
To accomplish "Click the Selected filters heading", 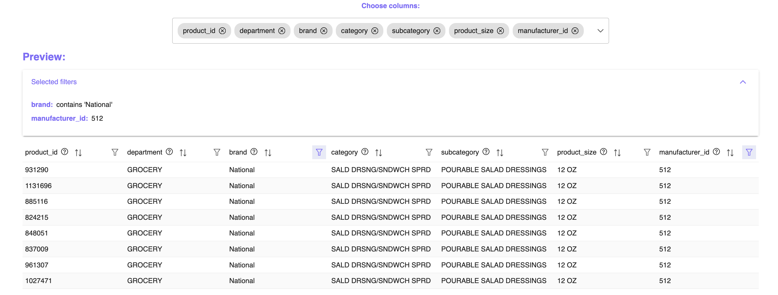I will point(54,82).
